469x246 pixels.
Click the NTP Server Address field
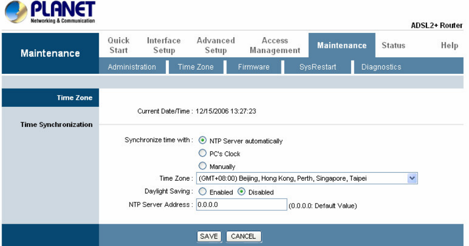(x=241, y=205)
